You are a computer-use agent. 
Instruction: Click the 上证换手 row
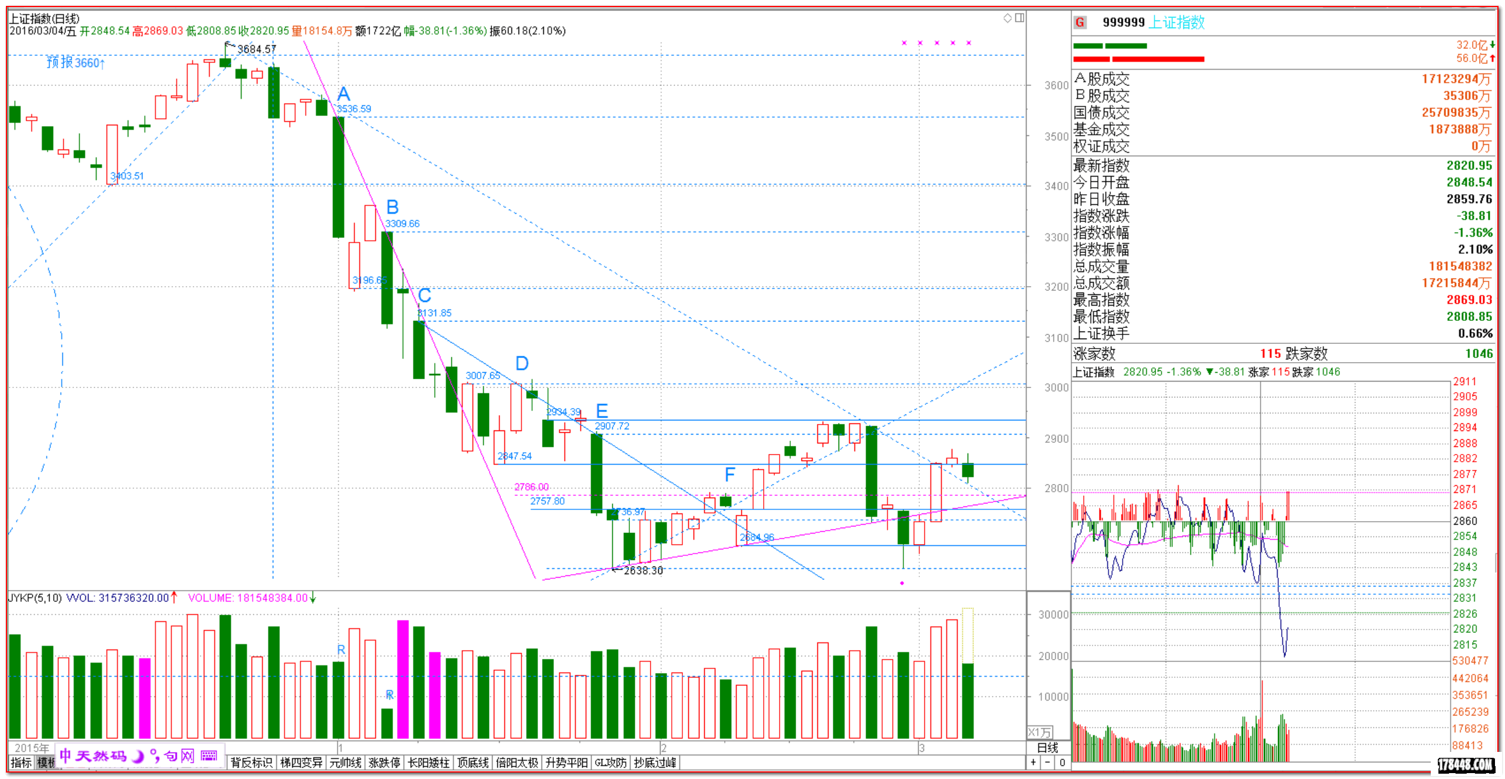(1283, 333)
